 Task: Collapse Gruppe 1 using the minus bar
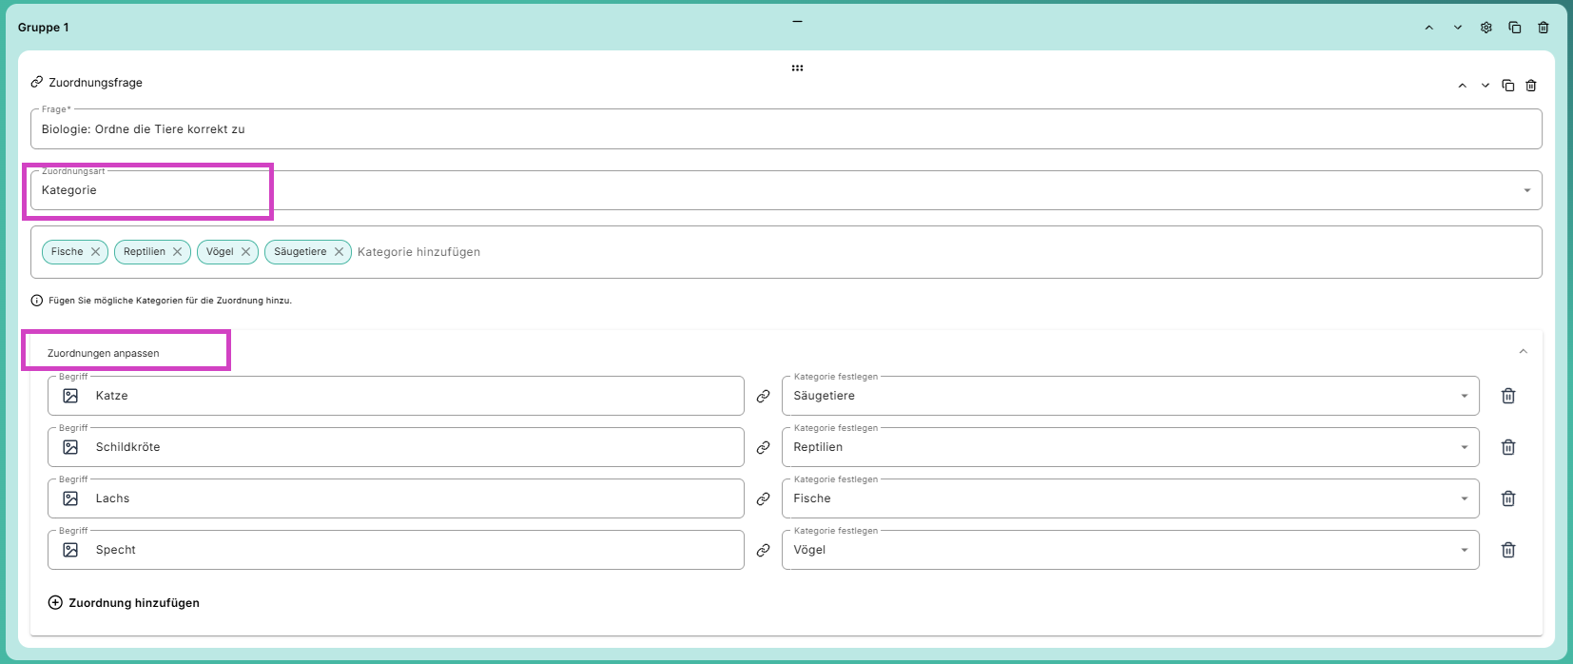pos(797,21)
